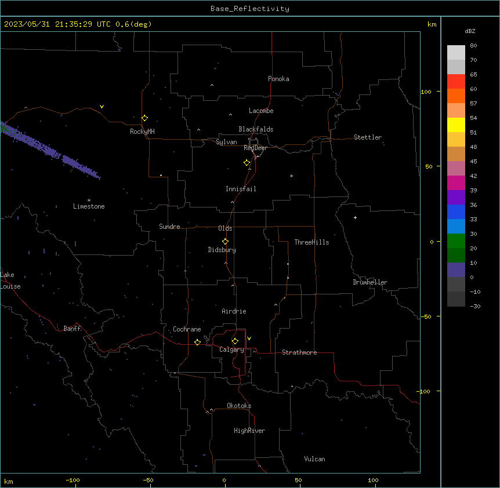Select the 42 dBZ magenta color swatch
The image size is (500, 488).
pyautogui.click(x=456, y=183)
